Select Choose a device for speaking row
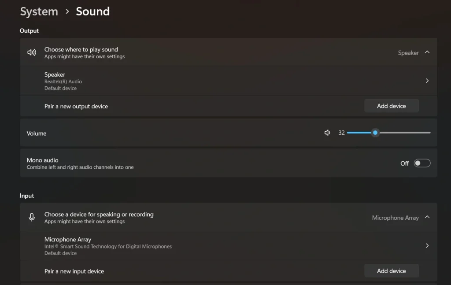 (x=176, y=217)
